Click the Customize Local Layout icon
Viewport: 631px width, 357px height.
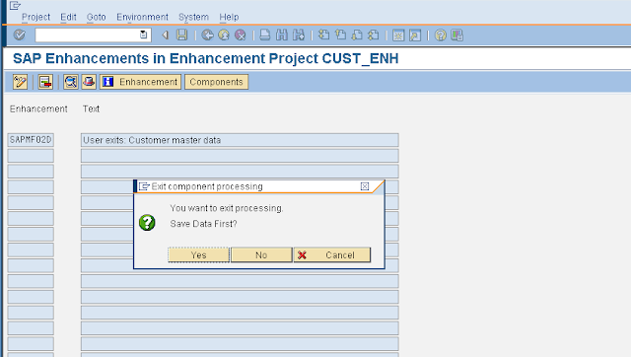(x=457, y=36)
